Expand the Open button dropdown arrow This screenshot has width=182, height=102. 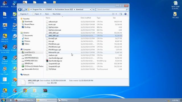(x=41, y=14)
